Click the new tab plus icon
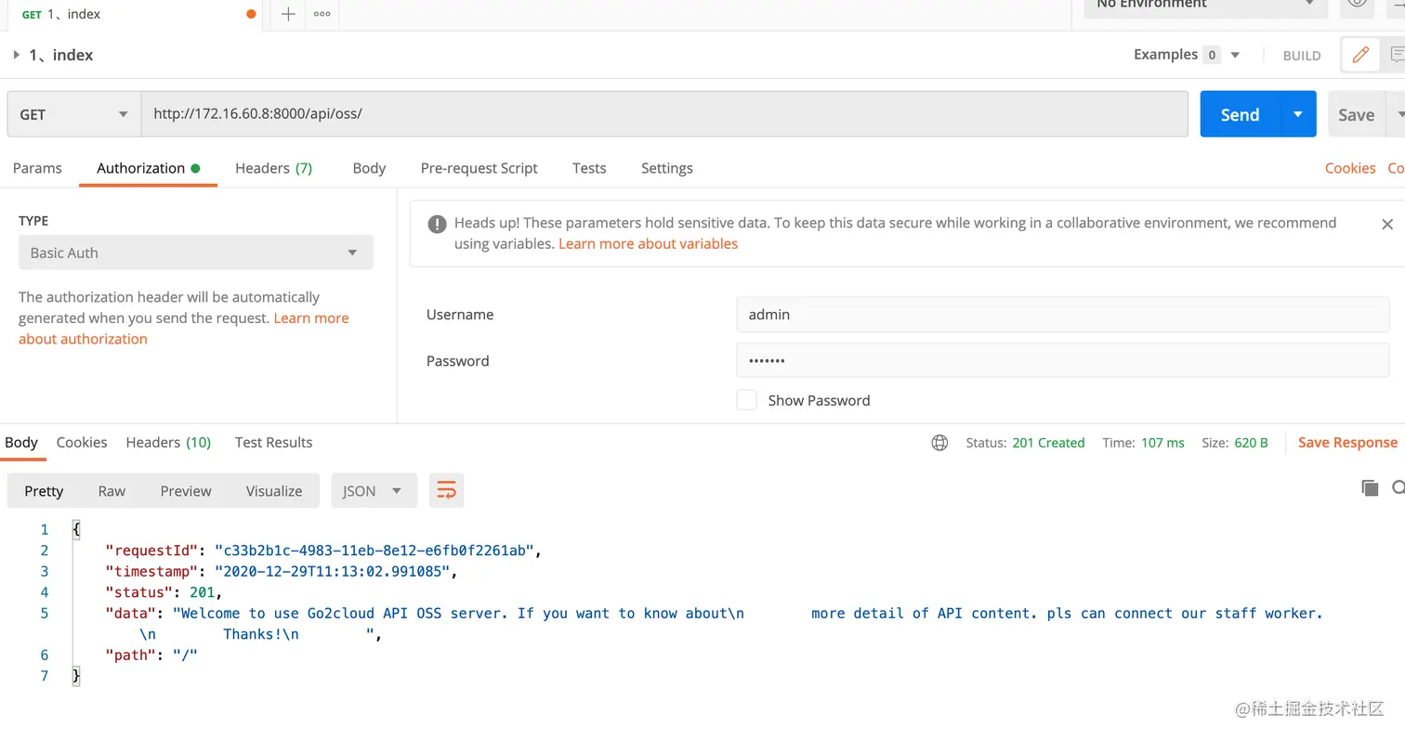Image resolution: width=1405 pixels, height=739 pixels. pos(288,14)
